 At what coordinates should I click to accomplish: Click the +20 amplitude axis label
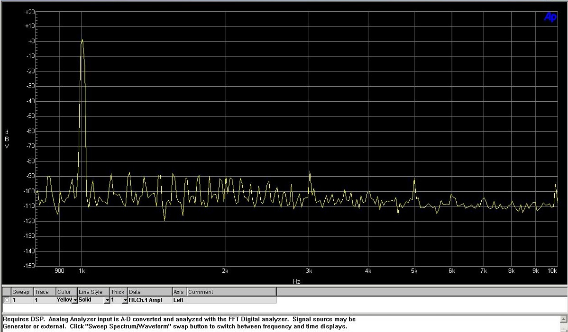point(30,12)
